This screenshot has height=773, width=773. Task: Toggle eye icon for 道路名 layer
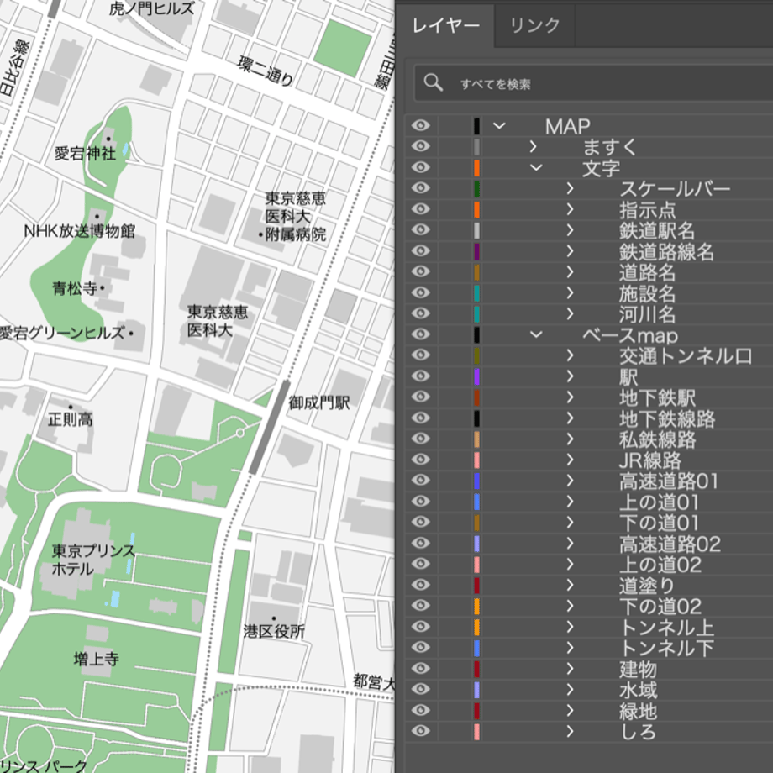tap(420, 271)
